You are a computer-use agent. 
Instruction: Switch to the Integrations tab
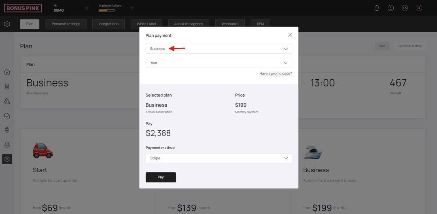(x=108, y=24)
